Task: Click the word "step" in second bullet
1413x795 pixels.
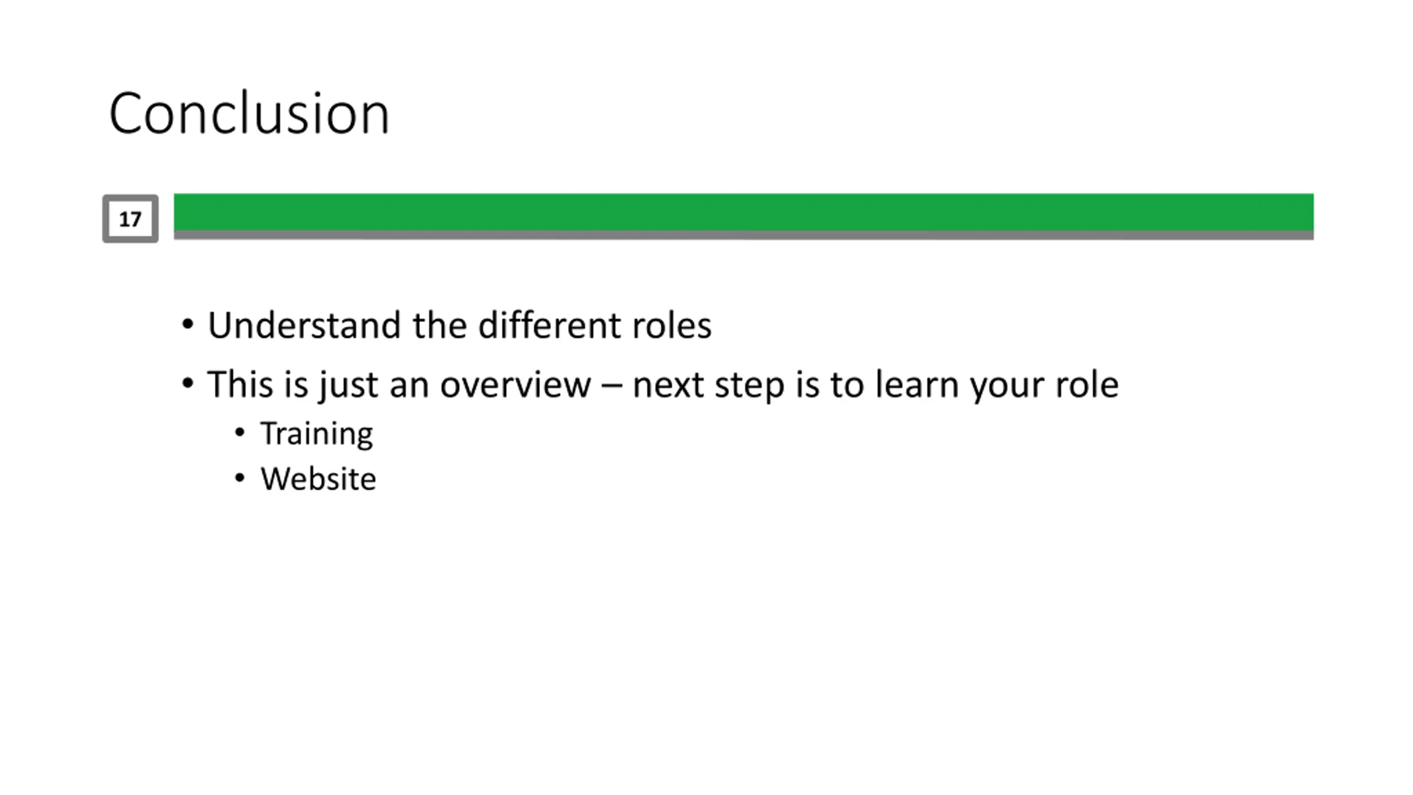Action: pos(750,386)
